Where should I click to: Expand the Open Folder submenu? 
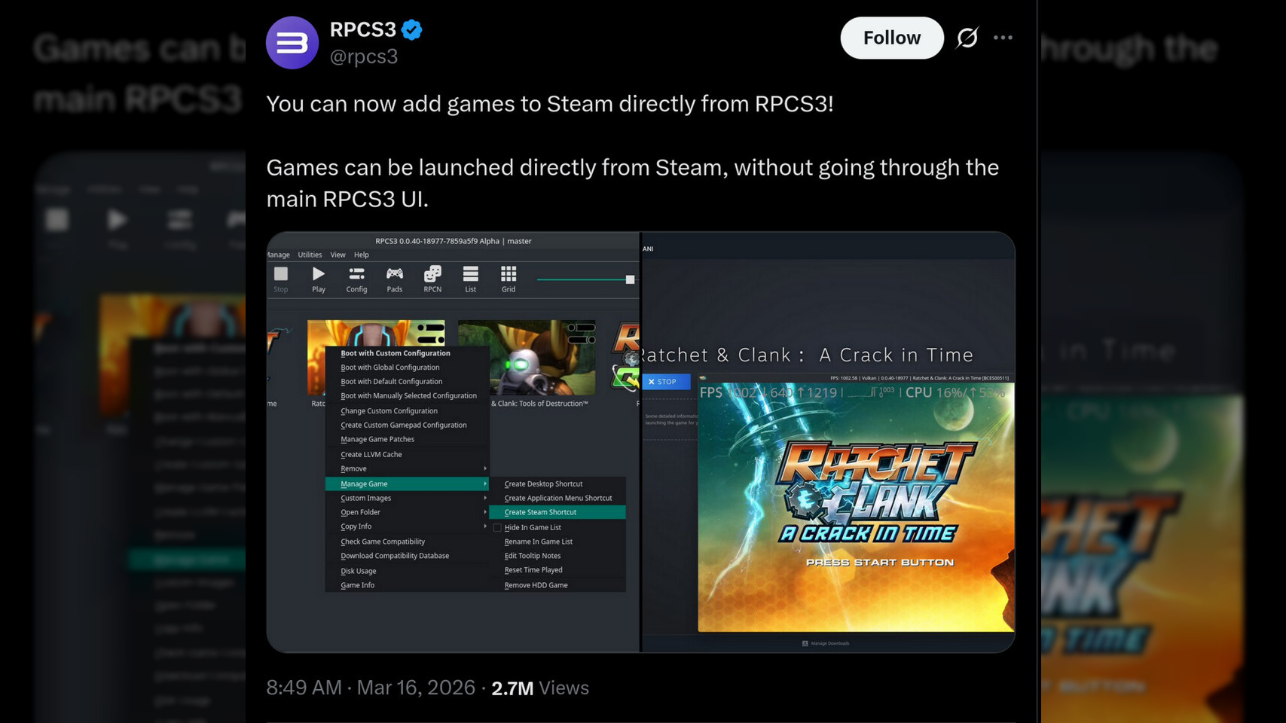[x=407, y=513]
